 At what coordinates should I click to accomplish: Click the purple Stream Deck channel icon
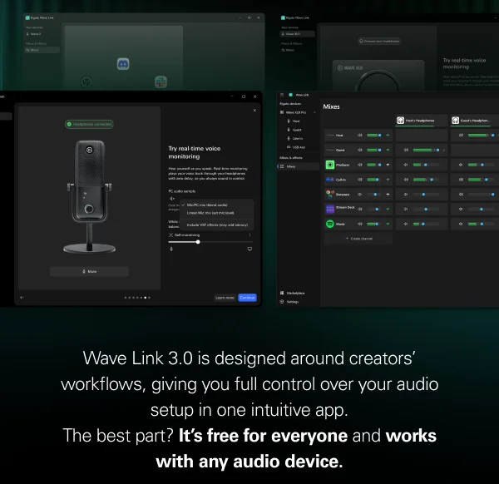330,209
